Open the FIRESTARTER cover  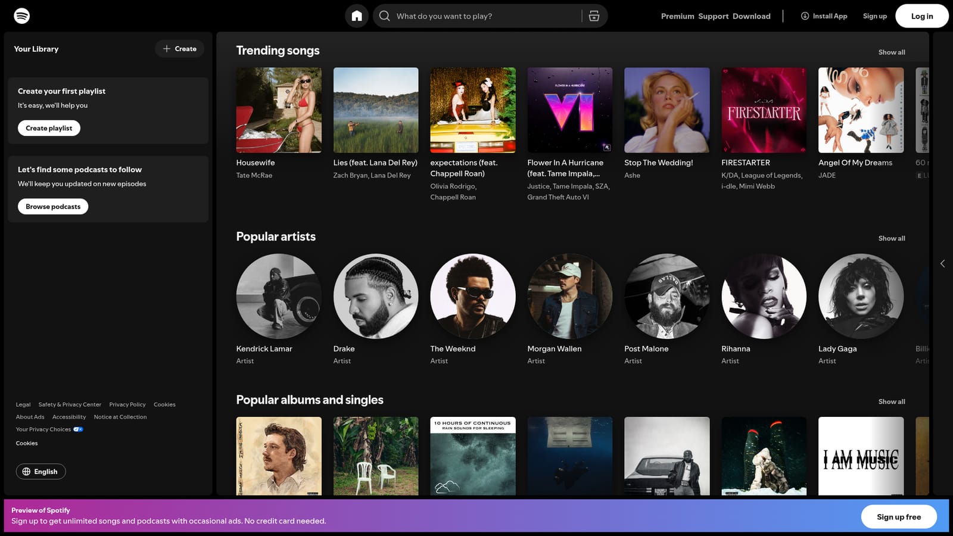[x=764, y=110]
